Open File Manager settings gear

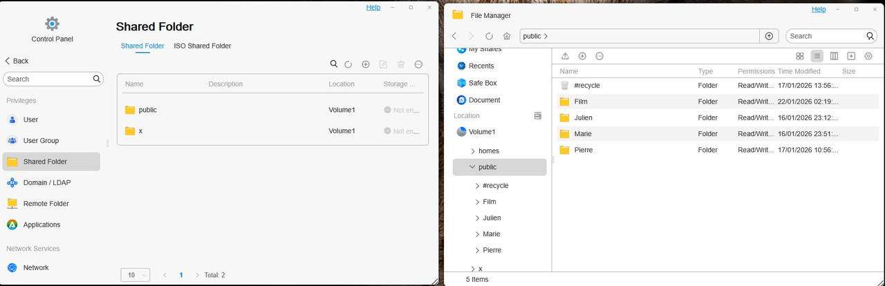[868, 56]
